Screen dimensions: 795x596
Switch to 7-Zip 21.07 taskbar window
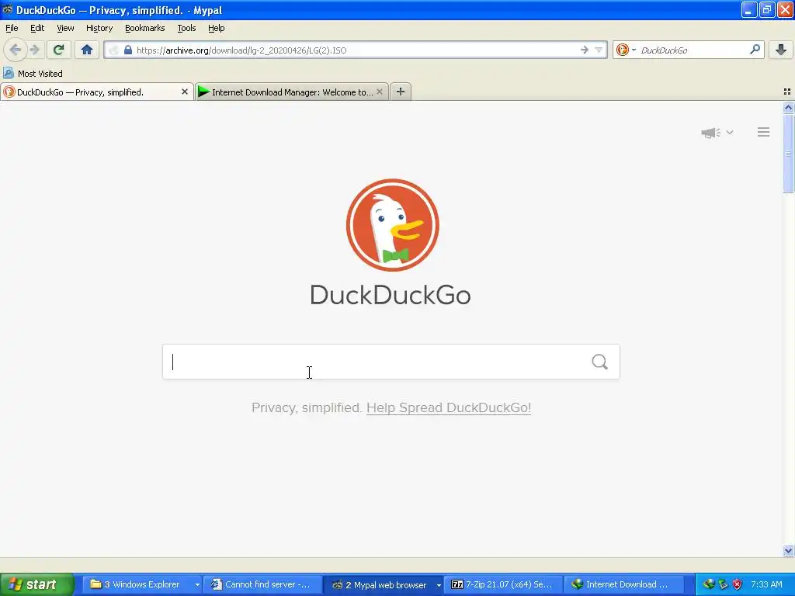503,584
